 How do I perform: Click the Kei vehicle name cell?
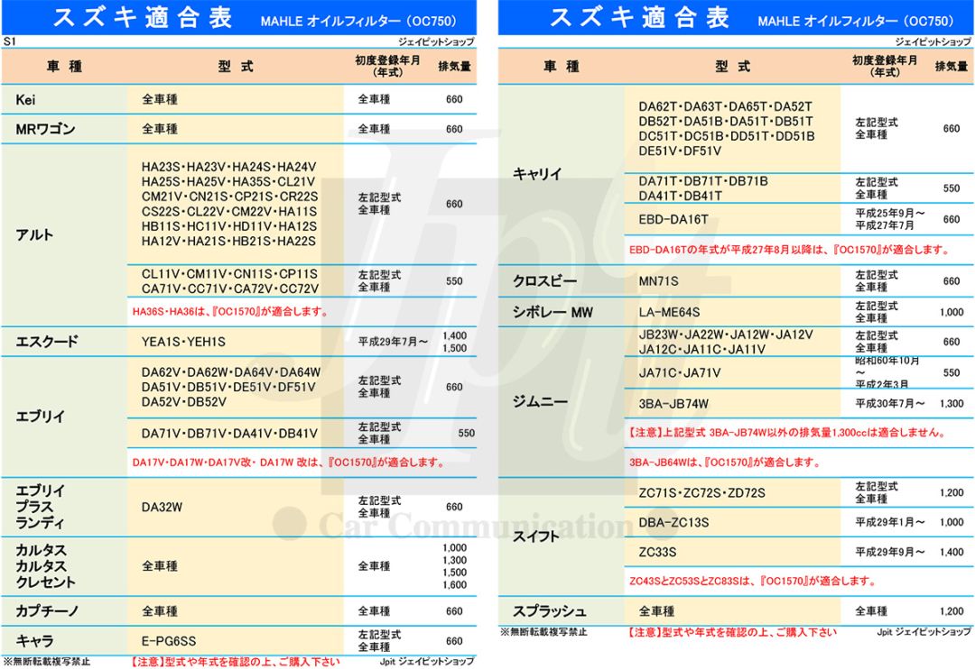click(25, 99)
